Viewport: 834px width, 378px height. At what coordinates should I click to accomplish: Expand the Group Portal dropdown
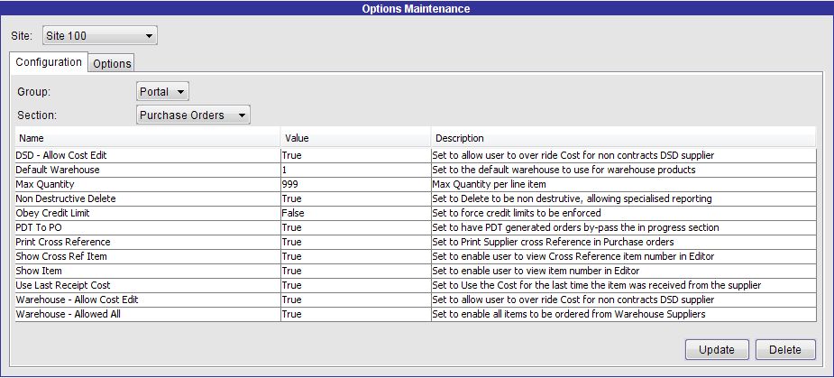[x=162, y=92]
